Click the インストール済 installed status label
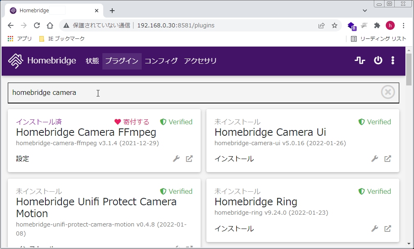 coord(39,122)
